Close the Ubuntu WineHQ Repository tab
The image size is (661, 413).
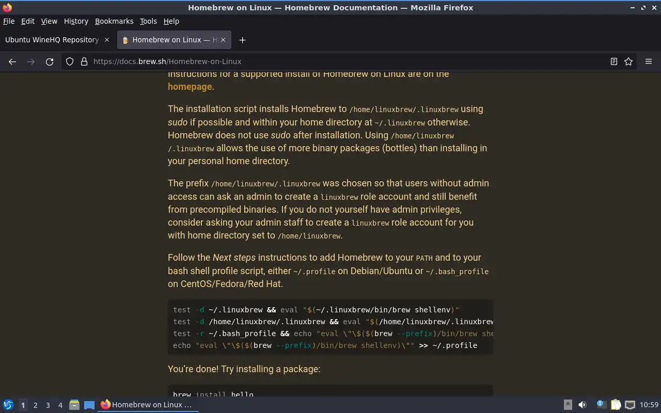pyautogui.click(x=107, y=40)
